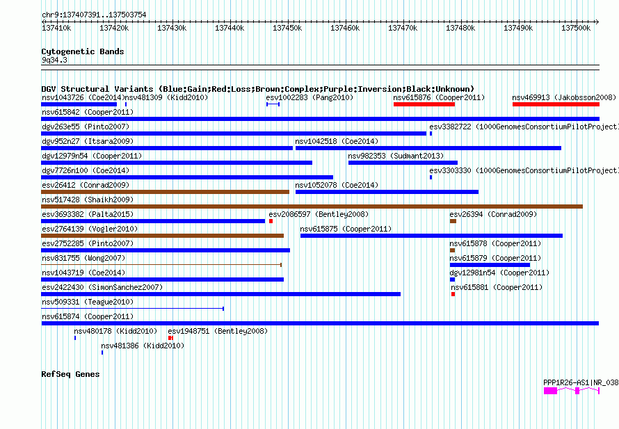619x429 pixels.
Task: Click the DGV Structural Variants track title
Action: pos(258,89)
